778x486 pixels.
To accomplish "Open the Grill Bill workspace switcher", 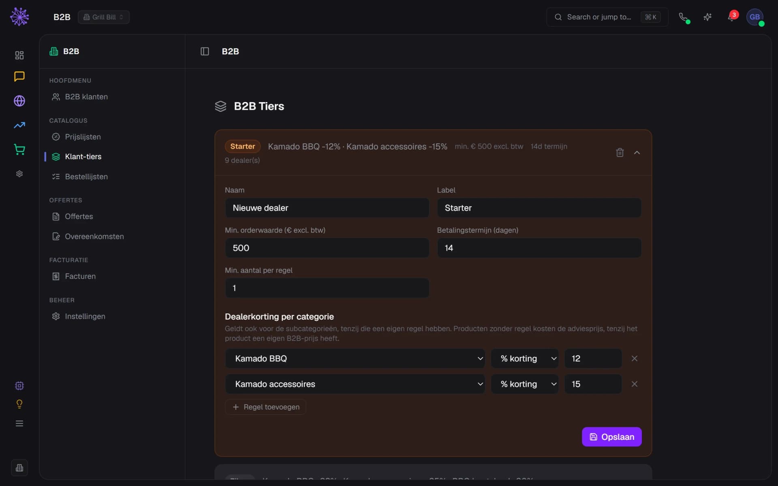I will (104, 17).
